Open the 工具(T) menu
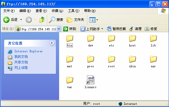169x107 pixels. tap(74, 11)
